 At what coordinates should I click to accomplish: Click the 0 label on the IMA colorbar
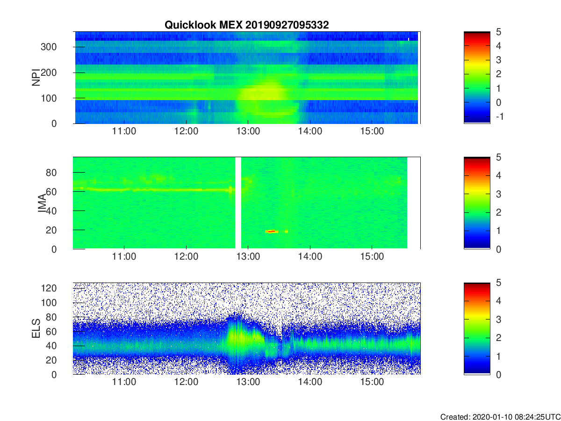pyautogui.click(x=498, y=249)
